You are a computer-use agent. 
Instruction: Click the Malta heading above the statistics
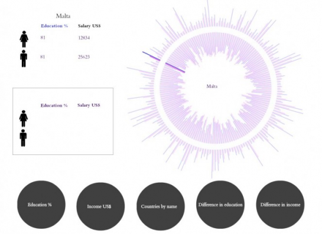(63, 16)
